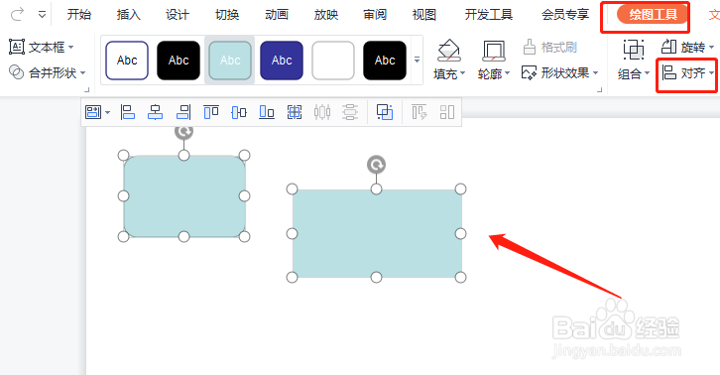
Task: Expand the layout options dropdown arrow in floating toolbar
Action: (x=107, y=112)
